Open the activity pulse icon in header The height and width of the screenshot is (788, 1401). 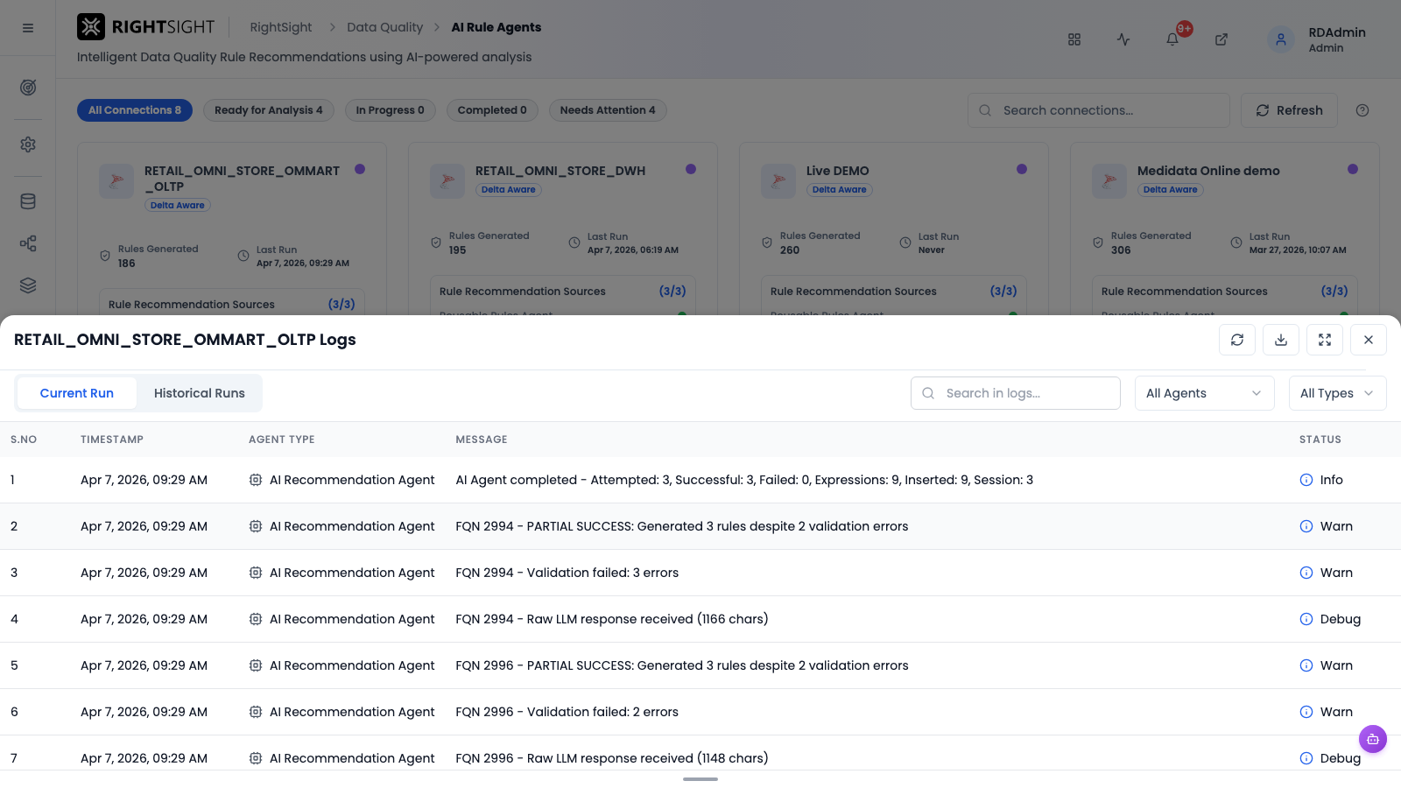click(x=1123, y=39)
